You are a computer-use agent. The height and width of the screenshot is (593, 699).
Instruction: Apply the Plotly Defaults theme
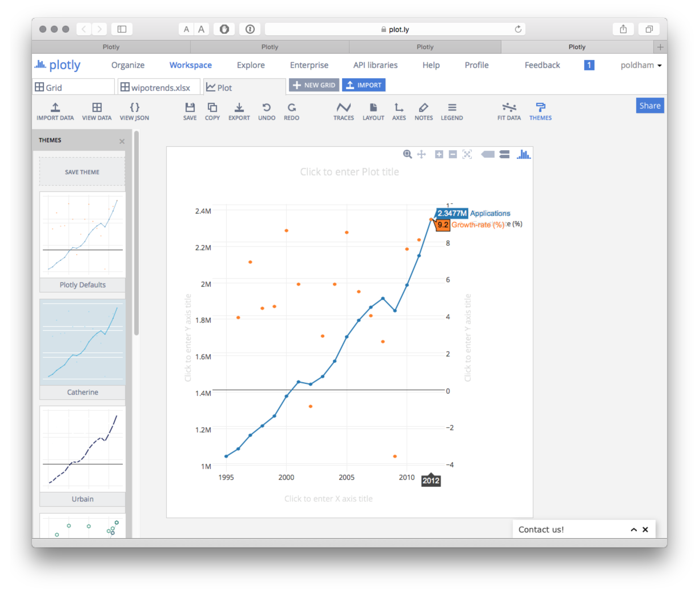tap(82, 242)
